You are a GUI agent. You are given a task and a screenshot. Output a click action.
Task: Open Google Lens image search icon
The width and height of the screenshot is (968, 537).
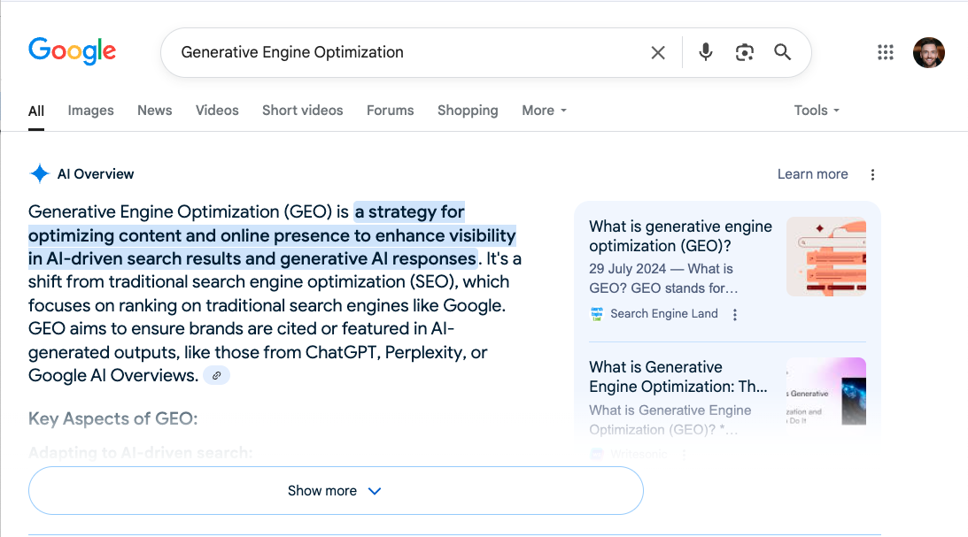tap(745, 52)
